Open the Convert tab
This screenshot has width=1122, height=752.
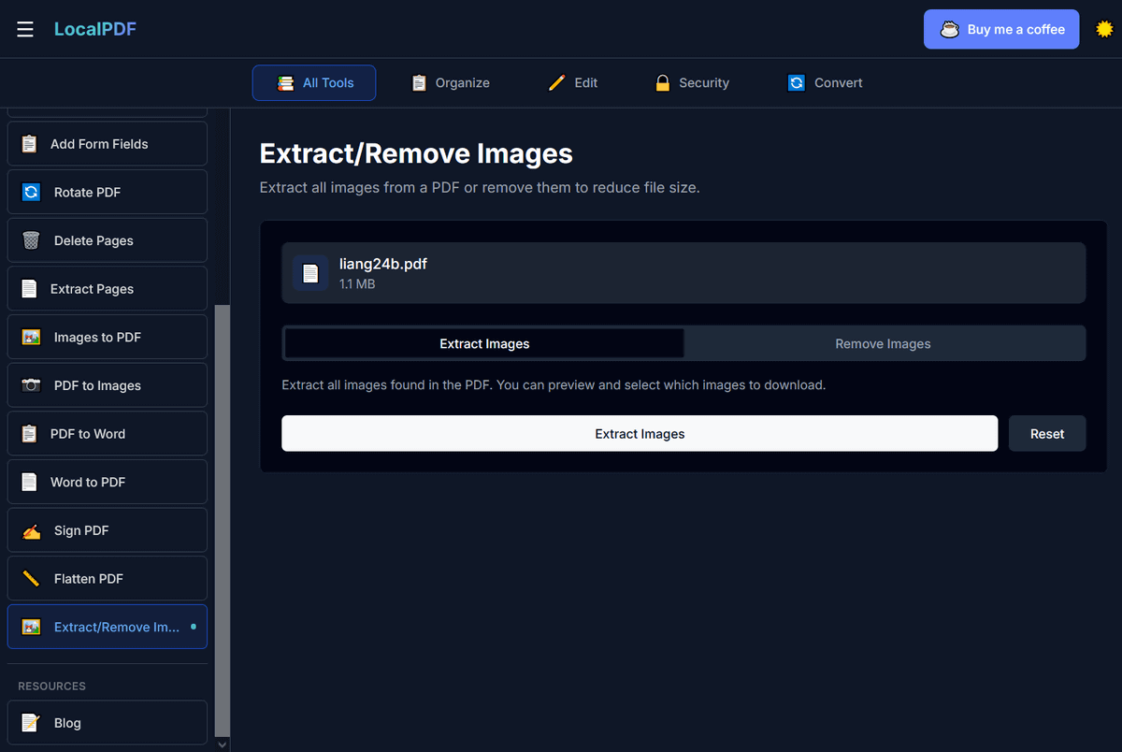825,82
